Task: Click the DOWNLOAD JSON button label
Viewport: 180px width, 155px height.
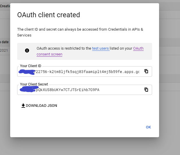Action: pyautogui.click(x=41, y=106)
